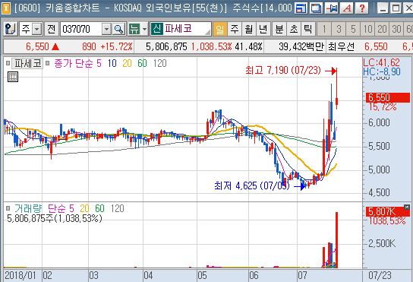Click the 2018/01 date on time axis
This screenshot has width=413, height=282.
point(20,276)
